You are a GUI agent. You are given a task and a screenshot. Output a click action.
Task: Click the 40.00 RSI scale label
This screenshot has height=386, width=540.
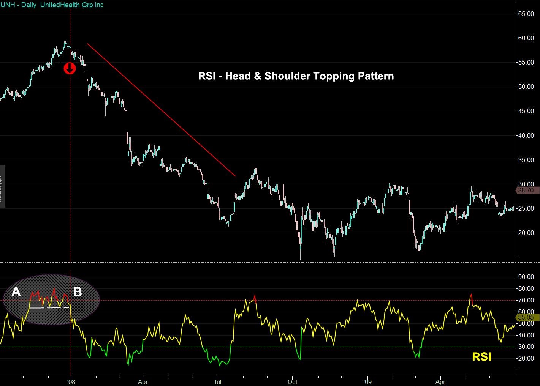(x=526, y=335)
